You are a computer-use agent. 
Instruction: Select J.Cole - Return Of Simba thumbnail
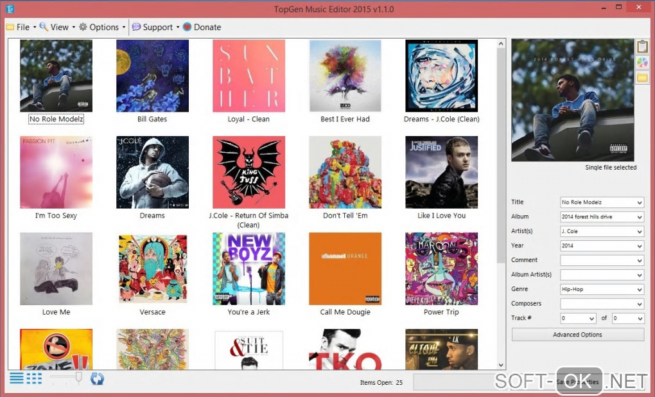click(x=249, y=172)
